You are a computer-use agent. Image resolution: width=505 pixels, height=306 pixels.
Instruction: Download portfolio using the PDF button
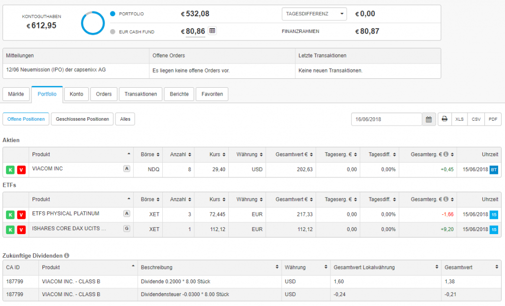coord(493,119)
